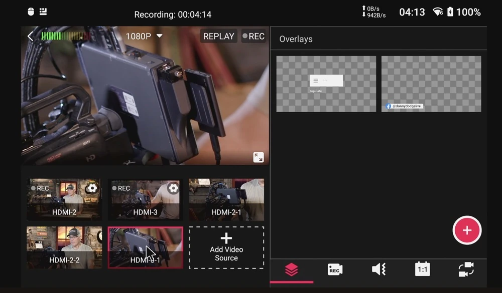Toggle the REC recording button
The image size is (502, 293).
(254, 36)
